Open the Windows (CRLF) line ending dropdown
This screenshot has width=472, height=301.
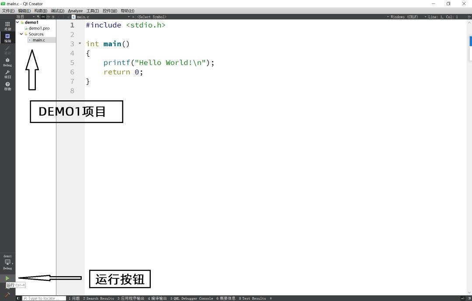point(403,17)
